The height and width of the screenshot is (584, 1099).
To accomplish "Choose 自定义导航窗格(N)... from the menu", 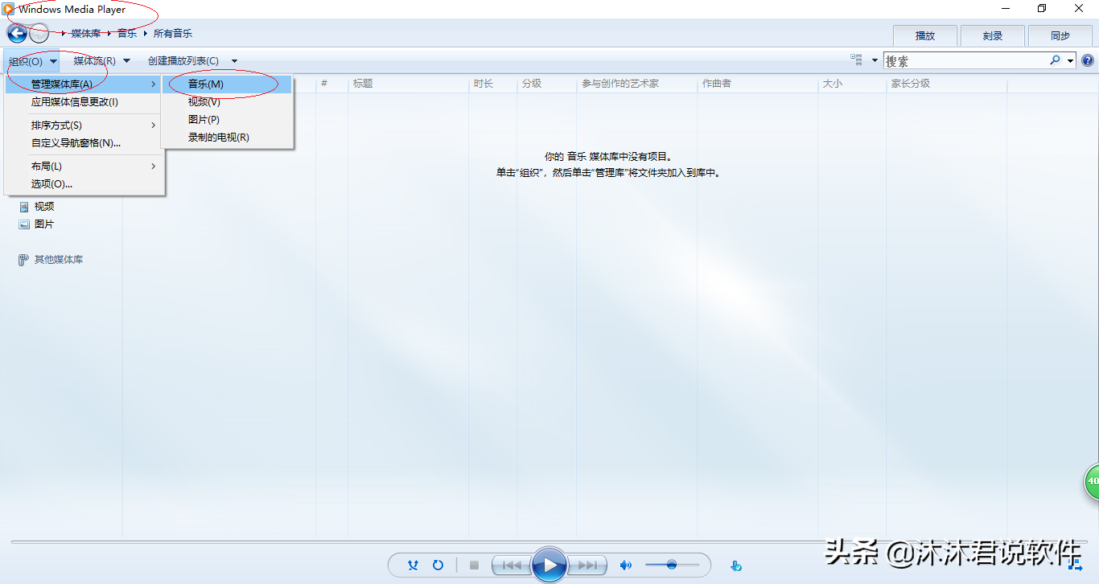I will tap(84, 143).
